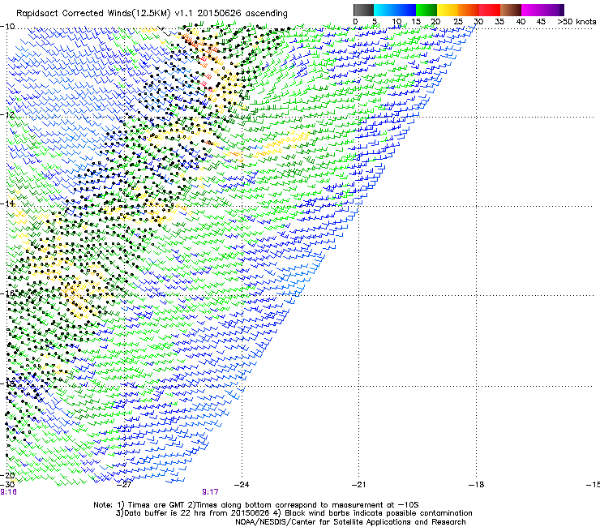600x527 pixels.
Task: Click the "30" label under the color bar
Action: [478, 22]
